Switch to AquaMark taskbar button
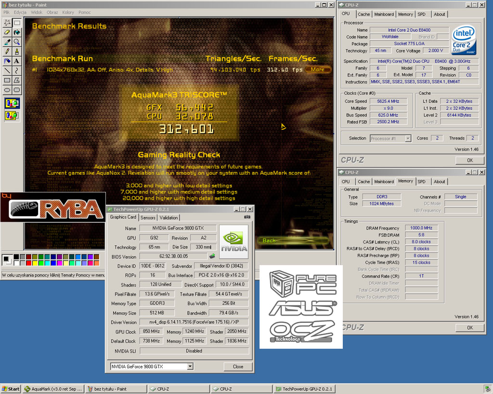Screen dimensions: 493x394 click(x=53, y=389)
